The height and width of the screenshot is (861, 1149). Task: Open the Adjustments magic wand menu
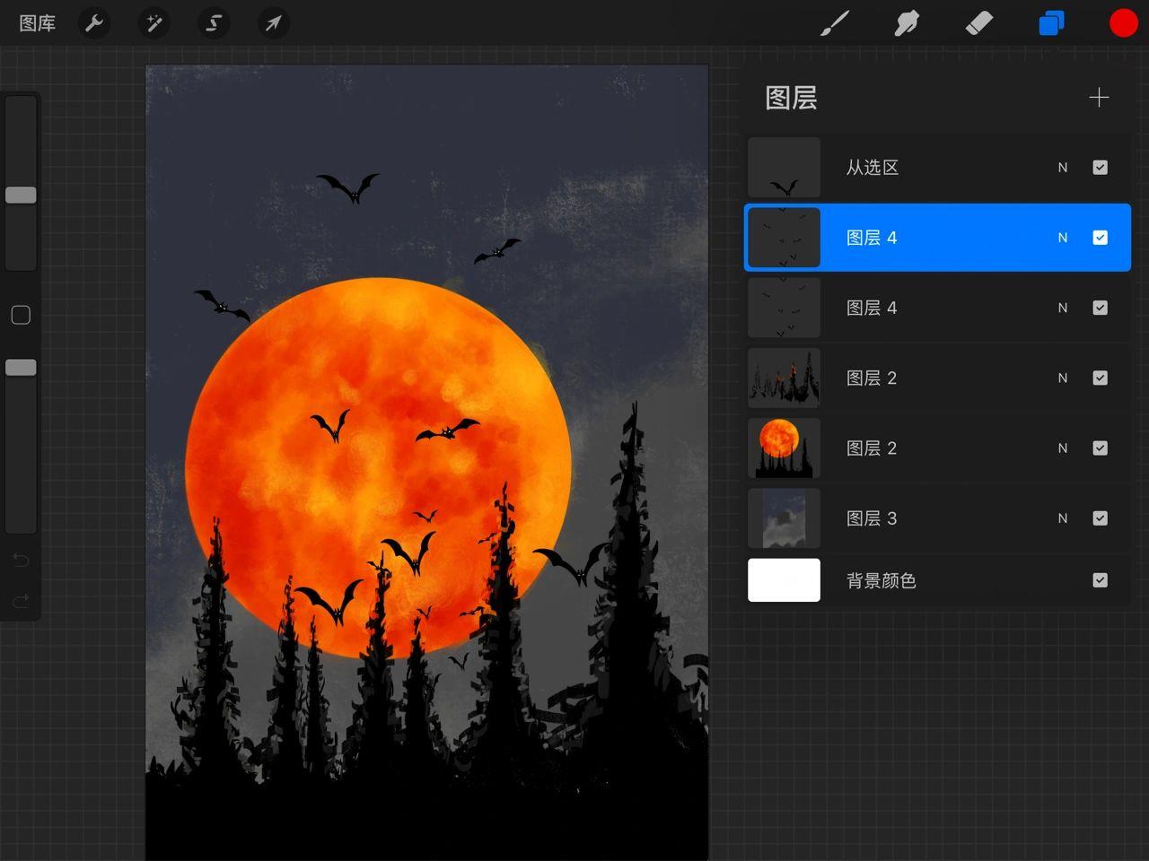(x=153, y=23)
